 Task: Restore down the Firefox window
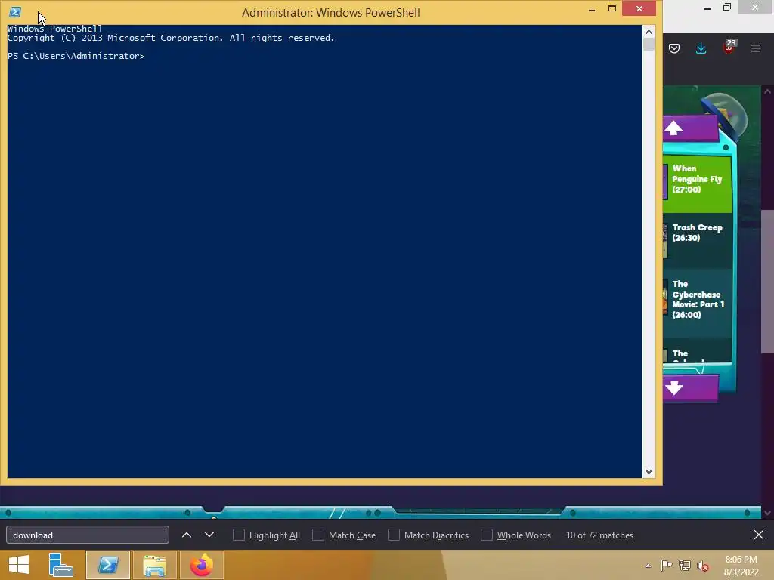[x=727, y=8]
